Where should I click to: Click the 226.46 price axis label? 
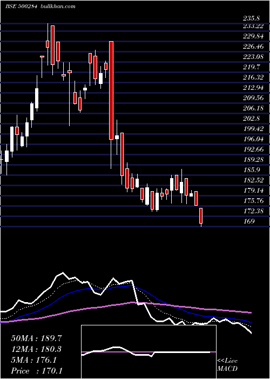[253, 47]
